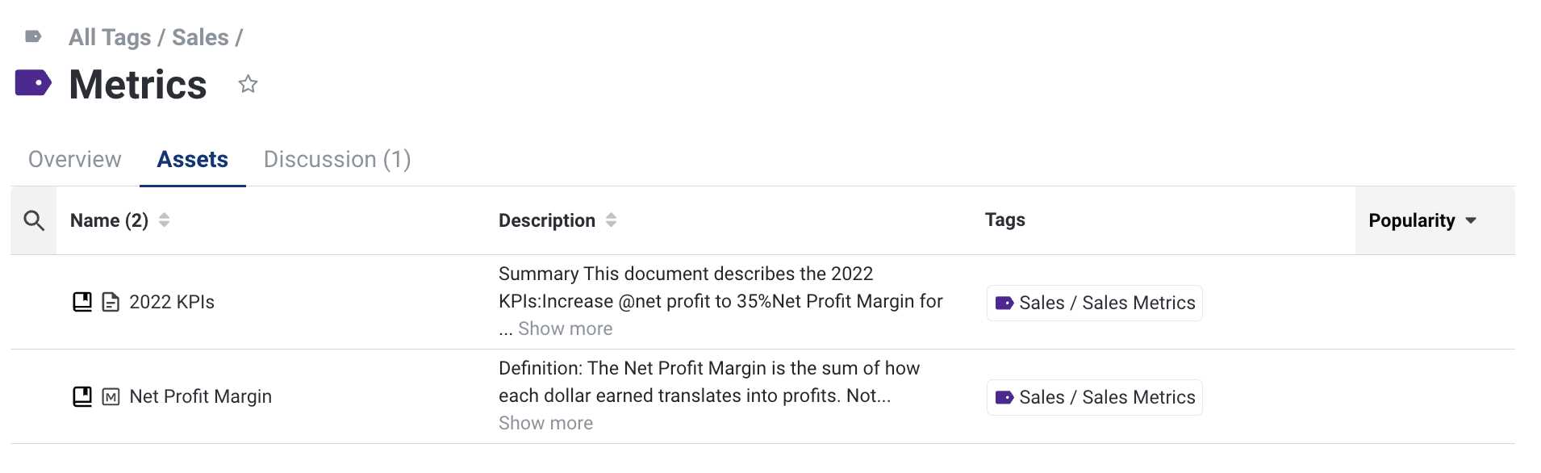This screenshot has width=1541, height=473.
Task: Open the Discussion (1) tab
Action: tap(337, 159)
